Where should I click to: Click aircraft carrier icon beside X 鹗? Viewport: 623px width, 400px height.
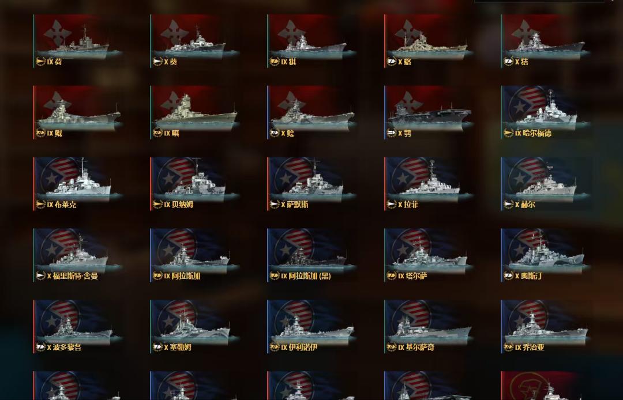[x=392, y=133]
